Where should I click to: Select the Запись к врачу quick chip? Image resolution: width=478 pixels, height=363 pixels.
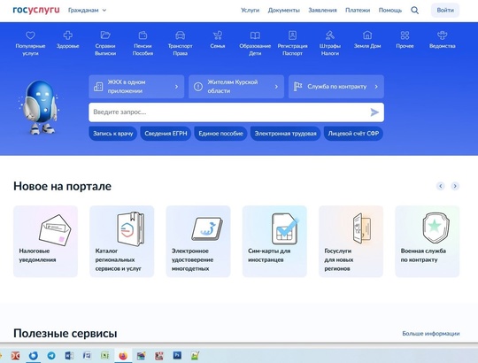113,134
